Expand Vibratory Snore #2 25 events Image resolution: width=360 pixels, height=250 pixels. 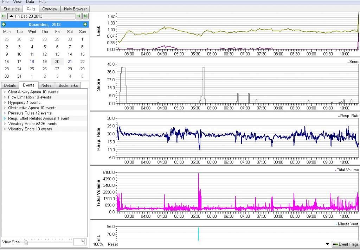(5, 123)
